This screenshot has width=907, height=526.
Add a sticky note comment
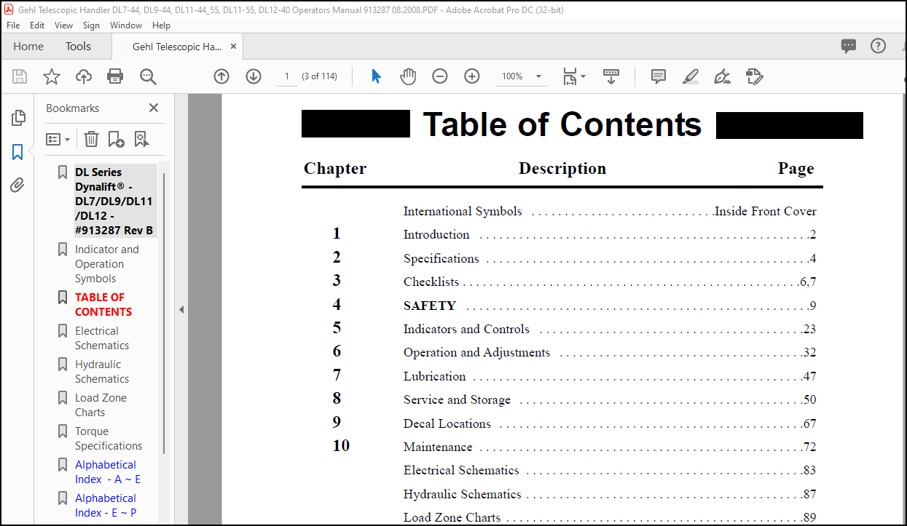tap(659, 76)
